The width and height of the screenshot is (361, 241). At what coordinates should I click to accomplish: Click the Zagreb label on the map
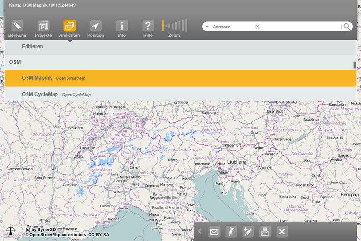pyautogui.click(x=265, y=168)
